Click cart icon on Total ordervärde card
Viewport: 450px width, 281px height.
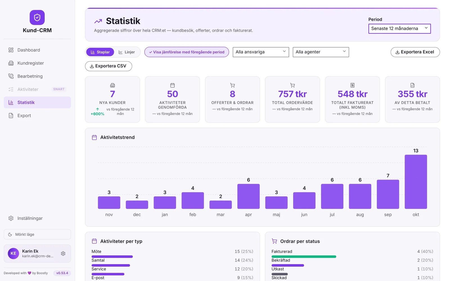click(292, 85)
